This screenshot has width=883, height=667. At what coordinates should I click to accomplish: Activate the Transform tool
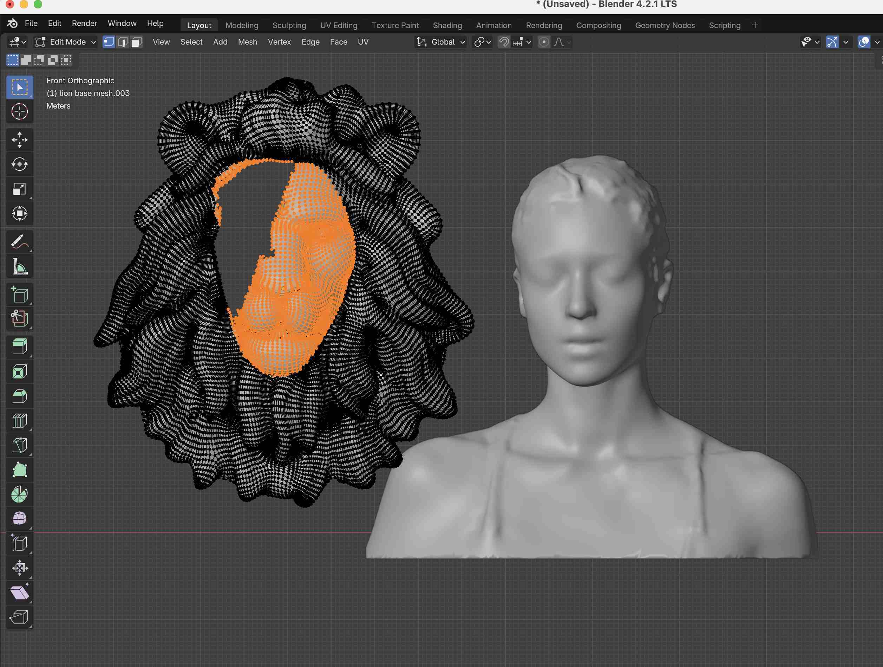click(20, 213)
